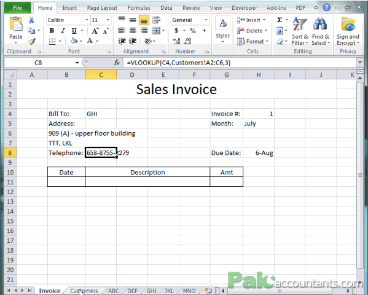The height and width of the screenshot is (295, 368).
Task: Open the Customers sheet tab
Action: (84, 291)
